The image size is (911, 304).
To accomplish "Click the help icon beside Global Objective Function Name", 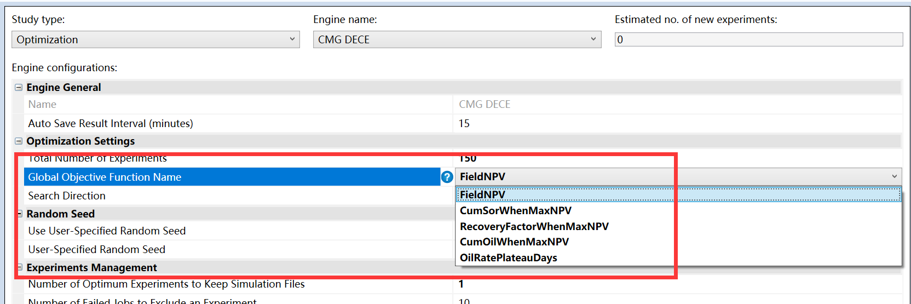I will (x=447, y=177).
